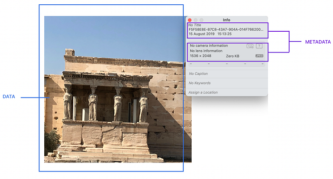Viewport: 333px width, 179px height.
Task: Close the Info window with the red button
Action: pyautogui.click(x=190, y=20)
